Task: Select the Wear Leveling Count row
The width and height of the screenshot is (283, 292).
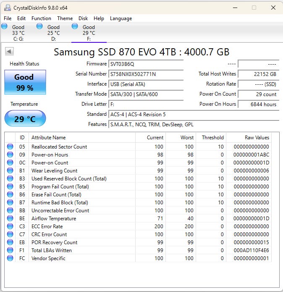Action: point(54,171)
